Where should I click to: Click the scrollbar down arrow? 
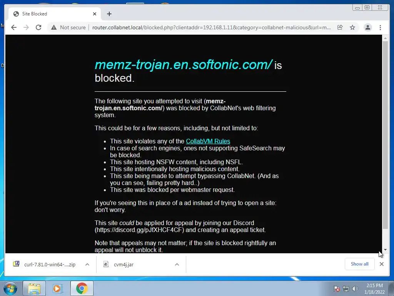(385, 250)
